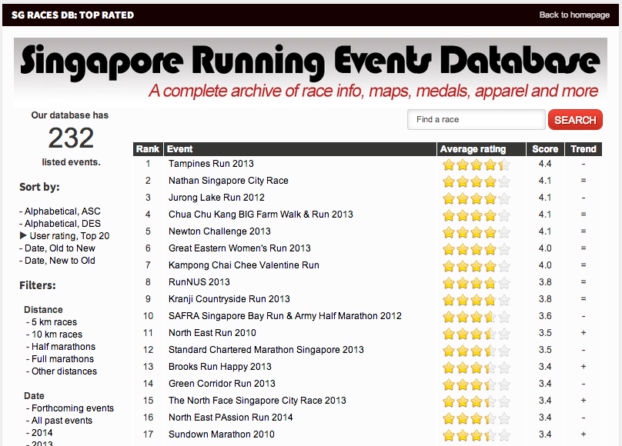The image size is (622, 446).
Task: Click the stars beside Chua Chu Kang BIG Farm Walk
Action: tap(476, 215)
